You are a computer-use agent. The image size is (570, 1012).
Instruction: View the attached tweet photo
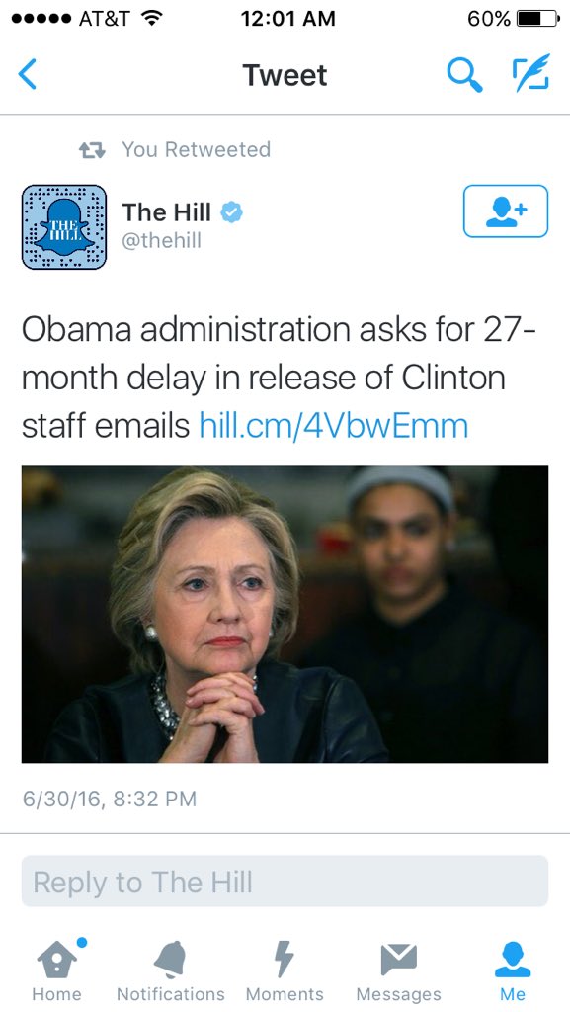[x=285, y=615]
